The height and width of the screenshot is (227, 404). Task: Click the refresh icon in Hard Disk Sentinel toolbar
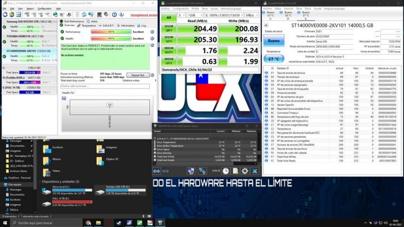[5, 15]
